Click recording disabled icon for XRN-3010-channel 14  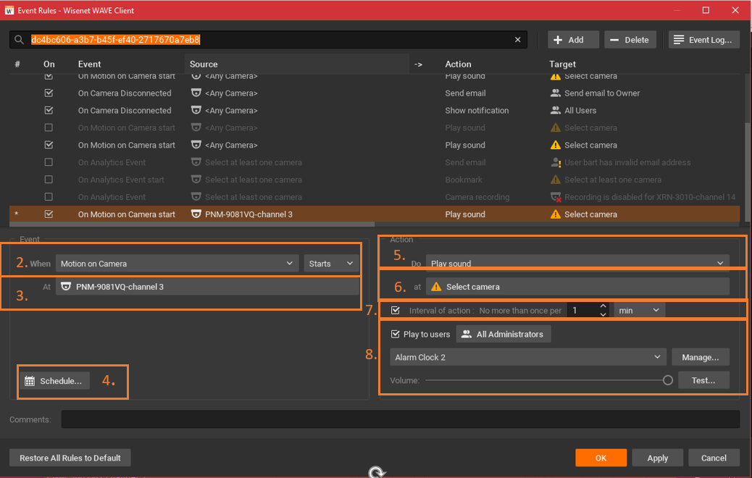556,197
